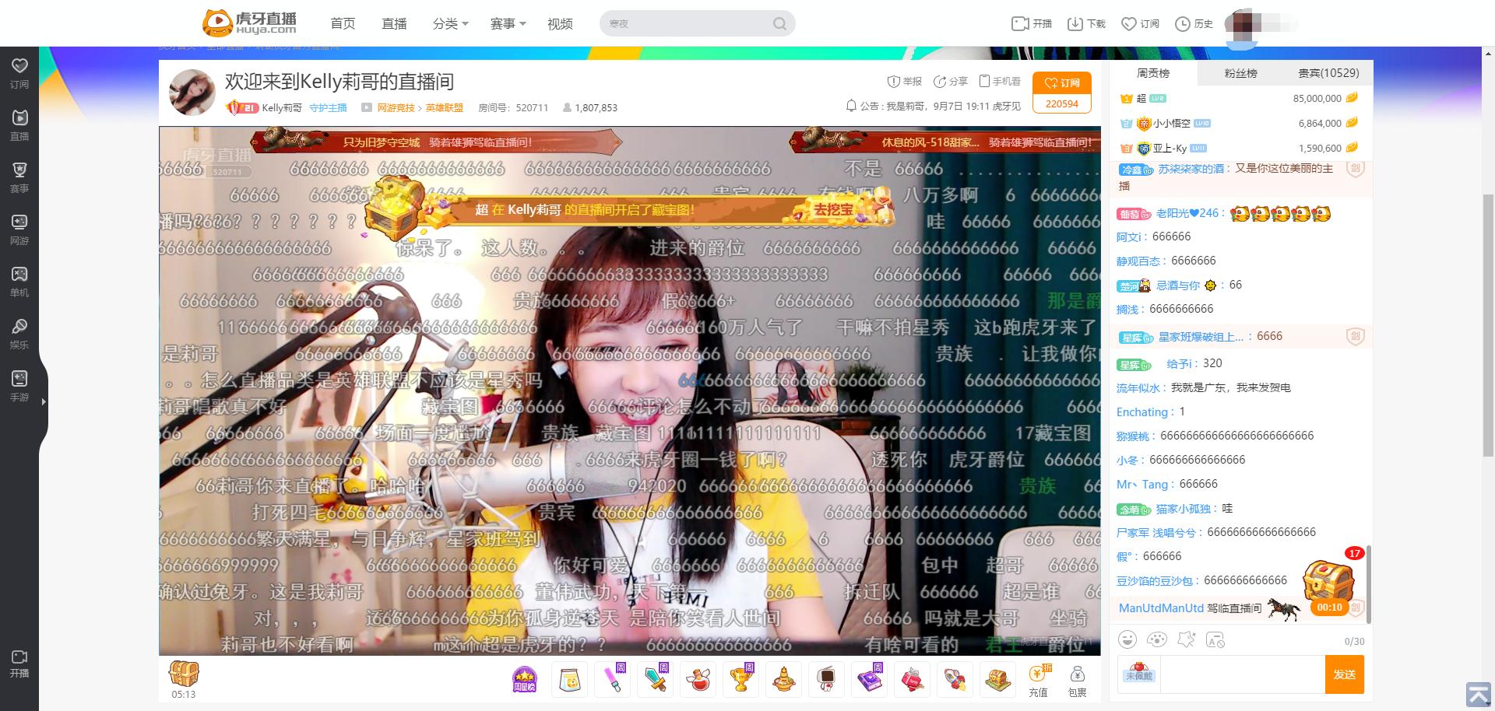This screenshot has height=711, width=1495.
Task: Go to 首页 in the top navigation
Action: [343, 23]
